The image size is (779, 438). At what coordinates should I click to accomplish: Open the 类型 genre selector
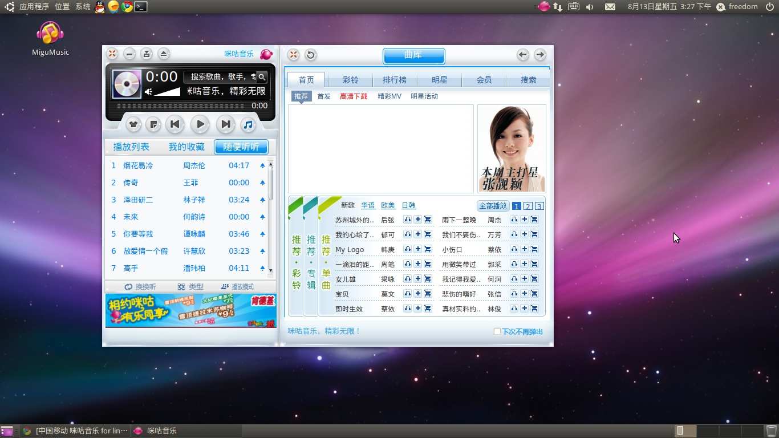click(x=190, y=287)
